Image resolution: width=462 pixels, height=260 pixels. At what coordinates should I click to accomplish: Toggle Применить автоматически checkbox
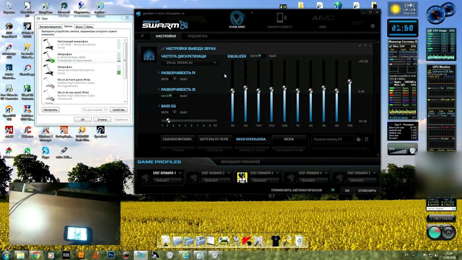tap(333, 190)
